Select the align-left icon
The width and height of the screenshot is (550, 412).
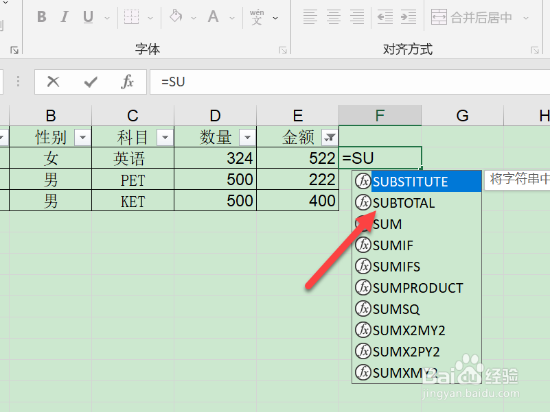(310, 16)
